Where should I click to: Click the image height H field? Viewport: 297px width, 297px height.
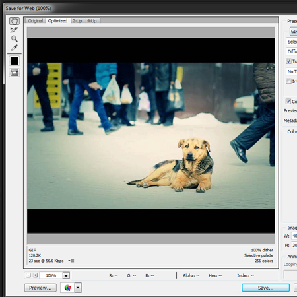[294, 245]
